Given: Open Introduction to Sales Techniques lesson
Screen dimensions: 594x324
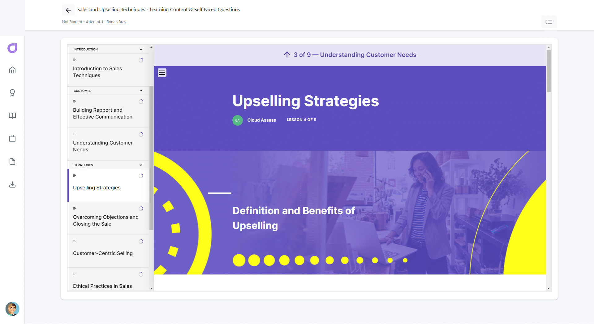Looking at the screenshot, I should (x=108, y=70).
